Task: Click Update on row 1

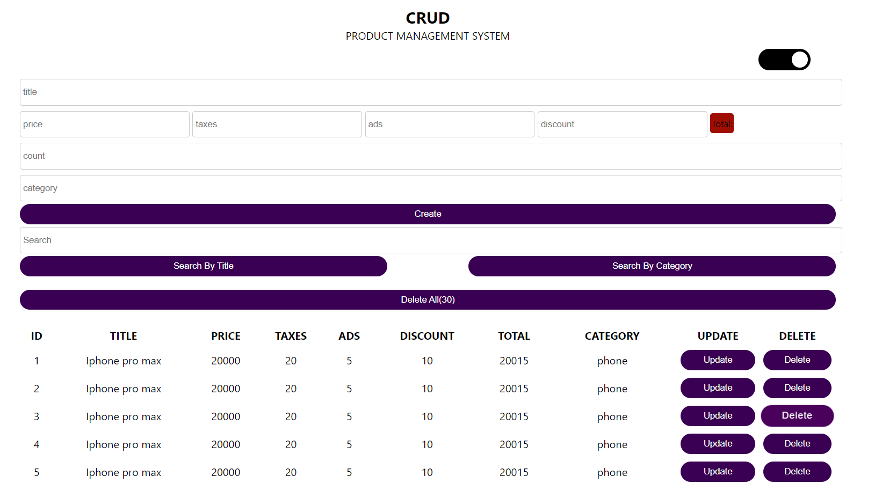Action: (x=718, y=360)
